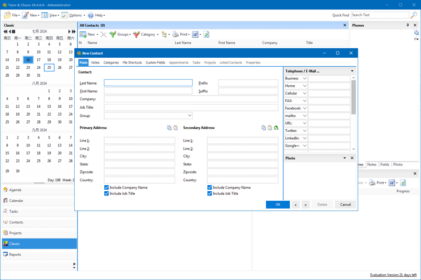The image size is (421, 280).
Task: Click the Company input field
Action: point(191,99)
